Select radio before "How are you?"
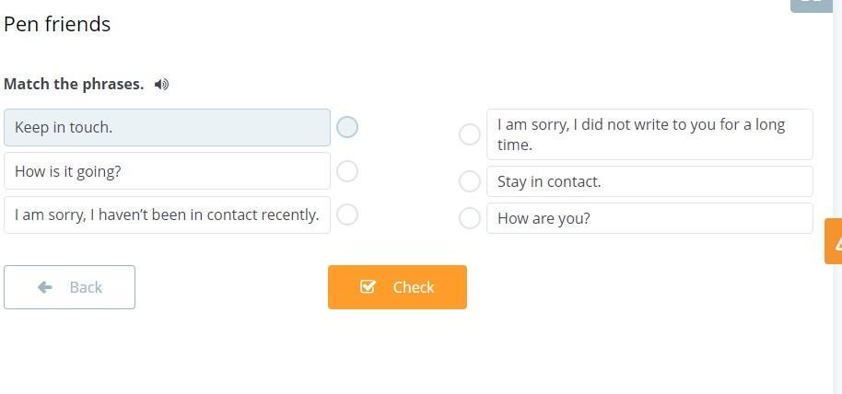This screenshot has width=842, height=394. (470, 218)
